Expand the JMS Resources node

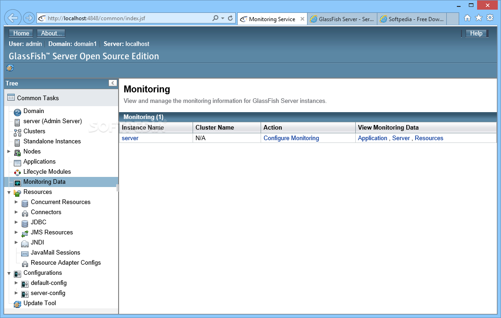point(16,233)
